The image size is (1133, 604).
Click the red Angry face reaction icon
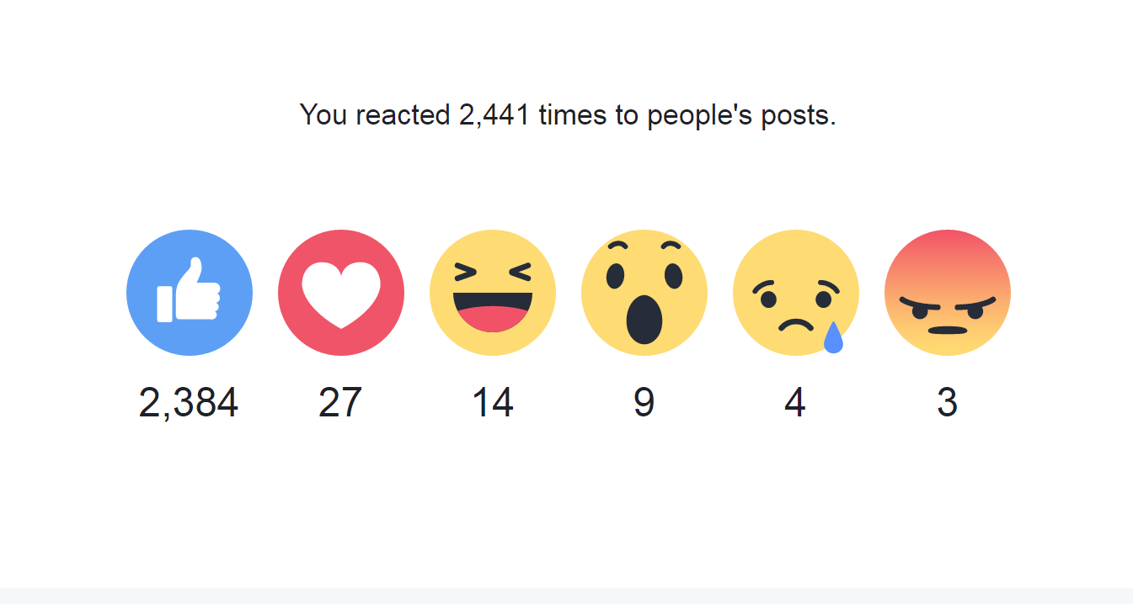(x=948, y=292)
